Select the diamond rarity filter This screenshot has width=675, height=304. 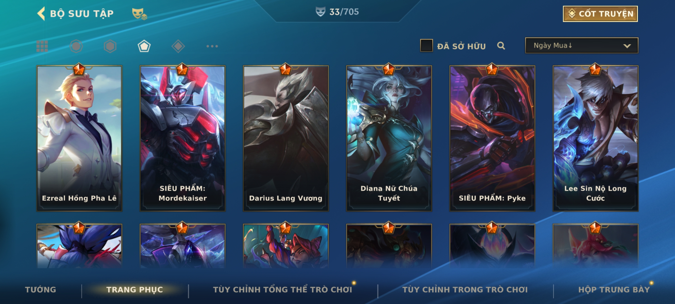click(x=178, y=46)
